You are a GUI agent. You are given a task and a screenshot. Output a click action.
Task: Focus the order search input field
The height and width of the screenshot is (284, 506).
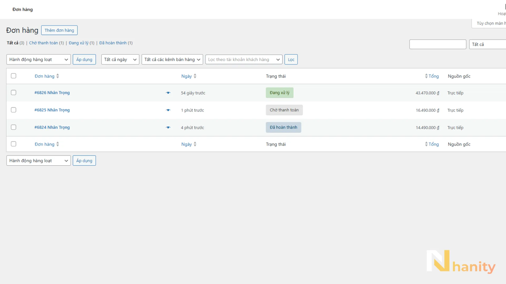[x=438, y=44]
